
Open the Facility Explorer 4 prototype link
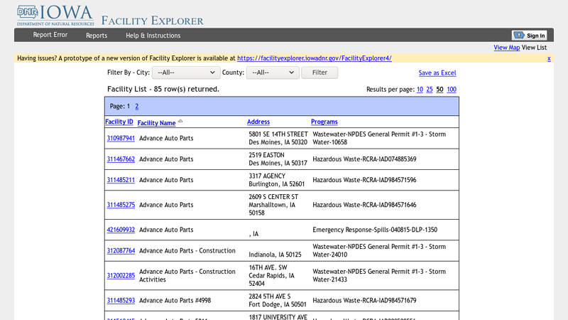click(x=314, y=58)
